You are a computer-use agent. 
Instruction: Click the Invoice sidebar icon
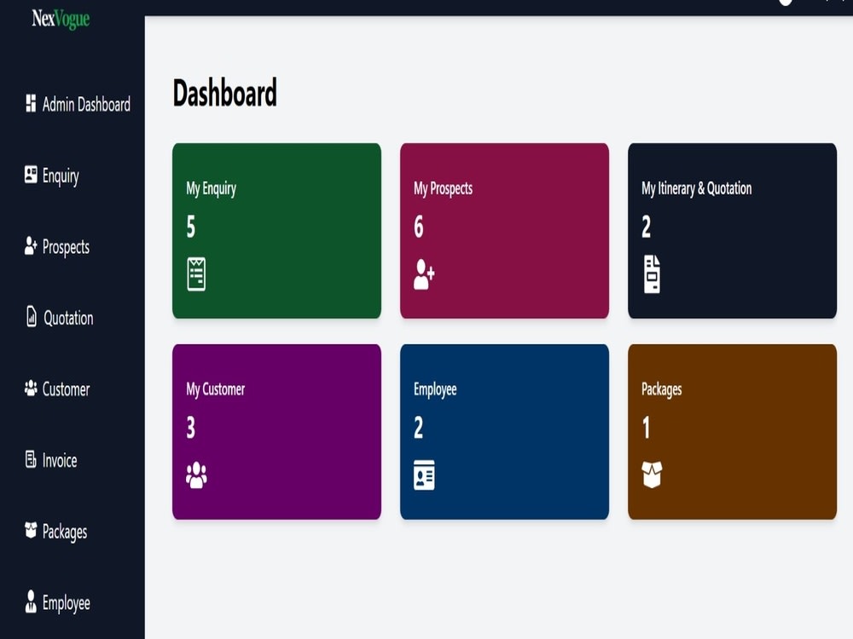click(x=31, y=459)
